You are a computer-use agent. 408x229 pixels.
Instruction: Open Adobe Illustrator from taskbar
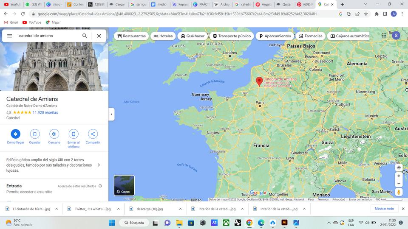pyautogui.click(x=284, y=223)
